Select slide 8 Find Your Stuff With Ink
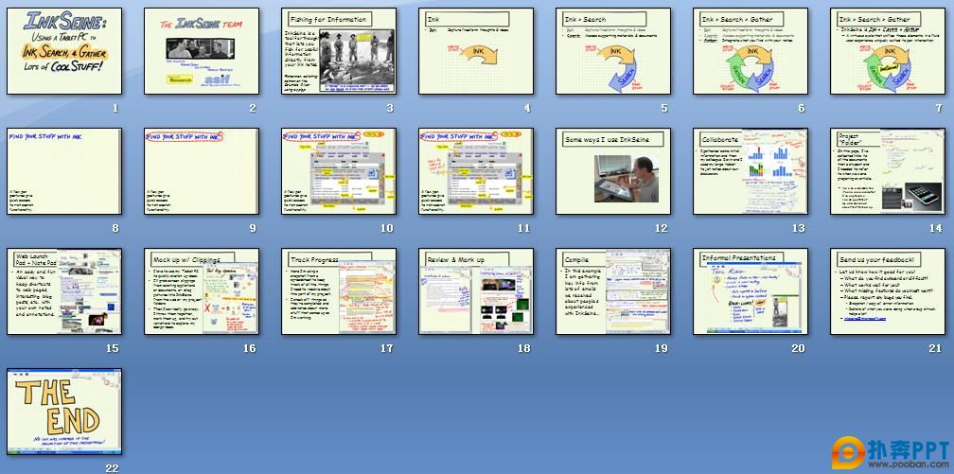954x474 pixels. point(64,171)
